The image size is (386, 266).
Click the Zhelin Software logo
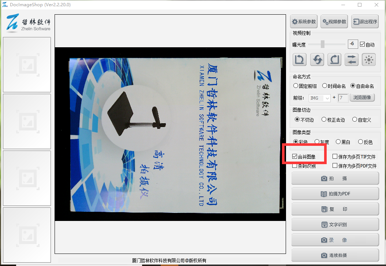[x=28, y=23]
